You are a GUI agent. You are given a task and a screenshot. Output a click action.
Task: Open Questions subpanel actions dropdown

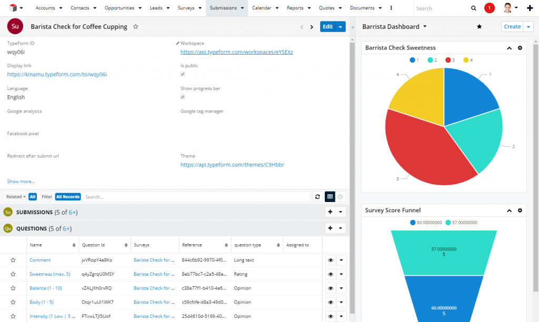tap(341, 228)
